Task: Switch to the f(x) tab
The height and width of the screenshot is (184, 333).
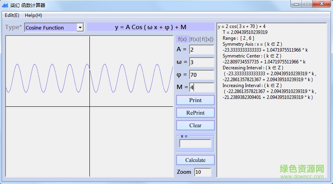Action: pos(182,39)
